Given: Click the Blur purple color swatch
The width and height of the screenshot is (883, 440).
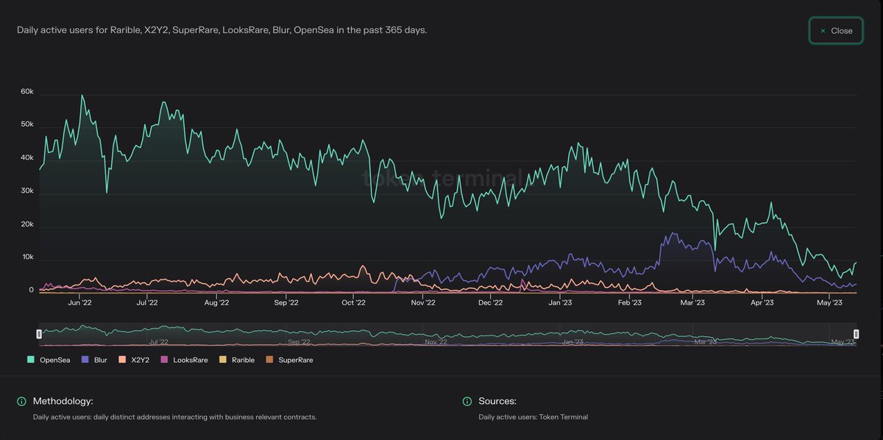Looking at the screenshot, I should (x=85, y=360).
